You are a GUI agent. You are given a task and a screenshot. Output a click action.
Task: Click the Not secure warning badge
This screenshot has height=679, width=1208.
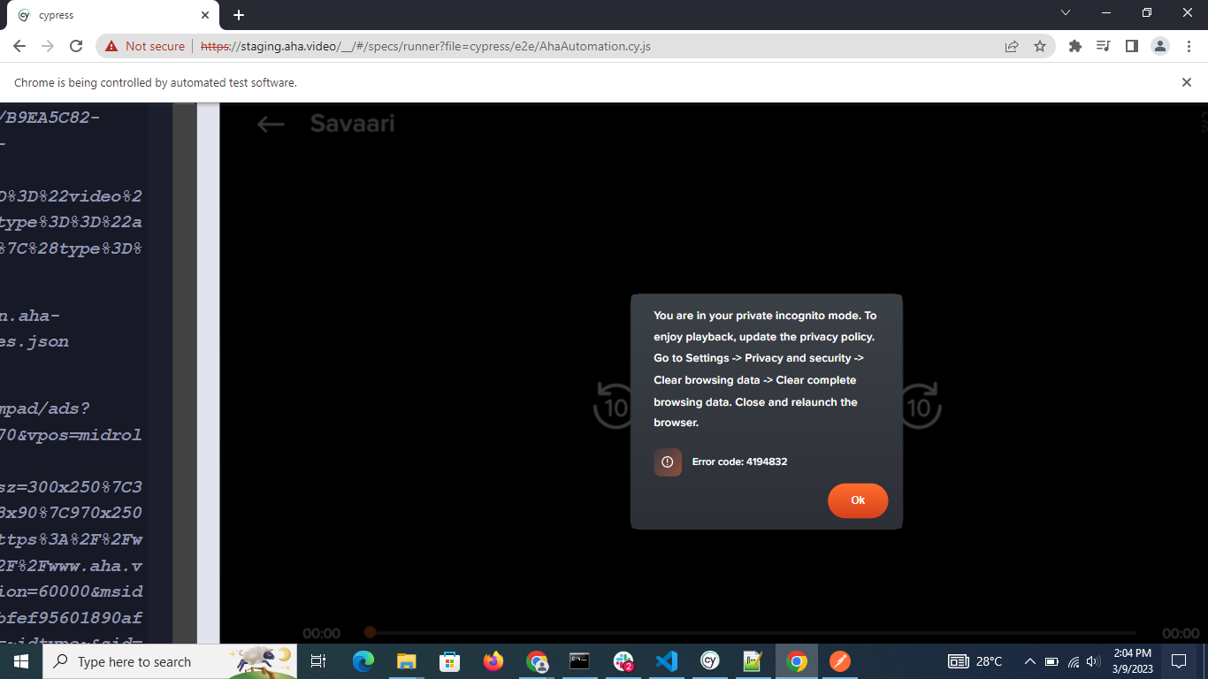click(x=145, y=46)
